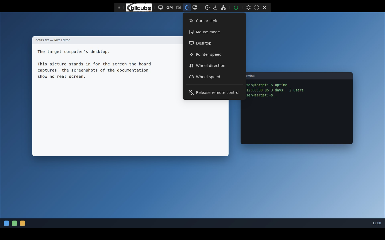This screenshot has height=240, width=385.
Task: Click the line "The target computer's desktop."
Action: [74, 52]
